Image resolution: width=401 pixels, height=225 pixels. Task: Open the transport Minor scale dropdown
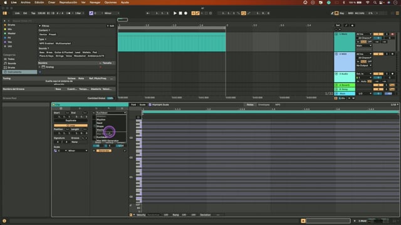coord(112,13)
